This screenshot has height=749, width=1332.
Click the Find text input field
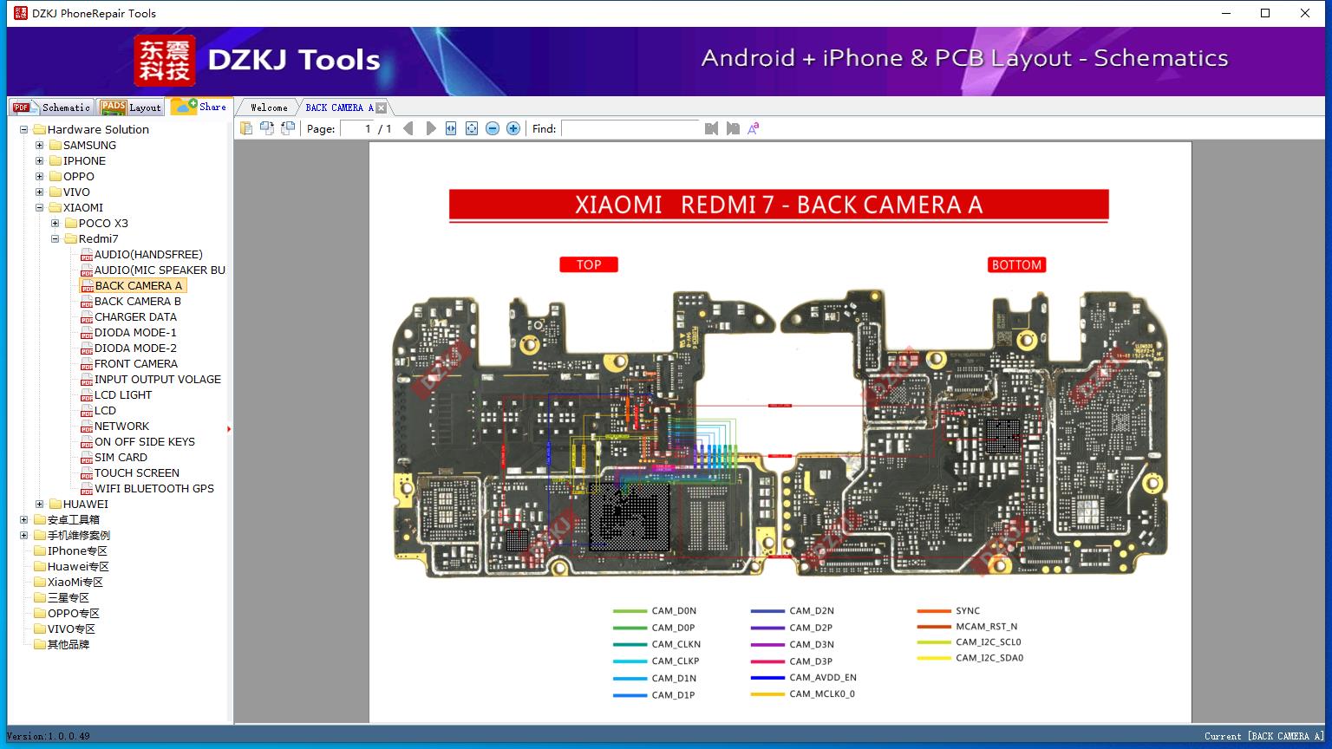[x=630, y=128]
